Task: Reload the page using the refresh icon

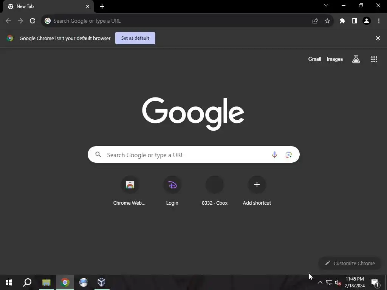Action: (33, 21)
